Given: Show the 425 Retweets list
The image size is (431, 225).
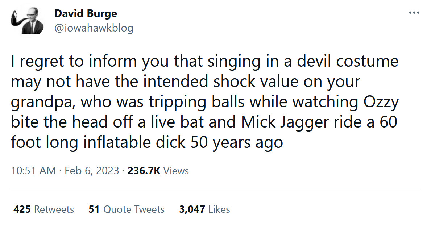Looking at the screenshot, I should click(43, 209).
